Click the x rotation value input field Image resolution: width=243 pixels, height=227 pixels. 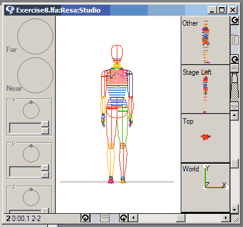25,128
